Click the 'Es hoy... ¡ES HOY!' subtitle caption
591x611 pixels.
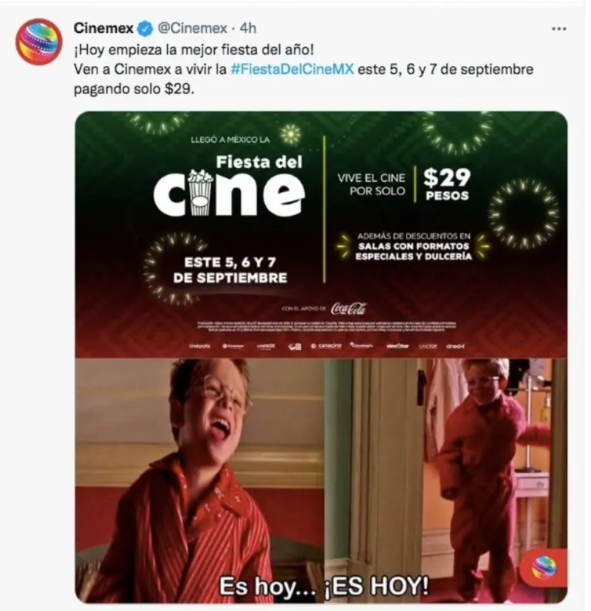pyautogui.click(x=324, y=586)
